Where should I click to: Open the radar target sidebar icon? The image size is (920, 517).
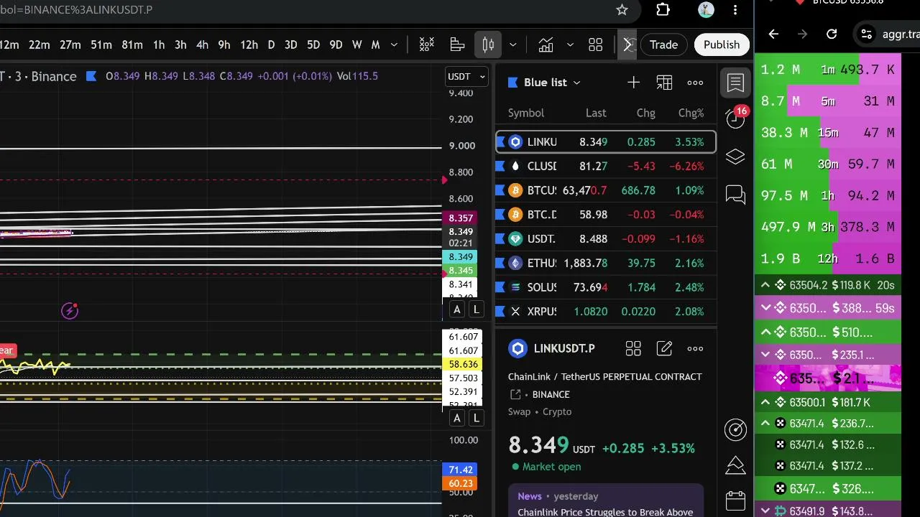click(x=735, y=429)
